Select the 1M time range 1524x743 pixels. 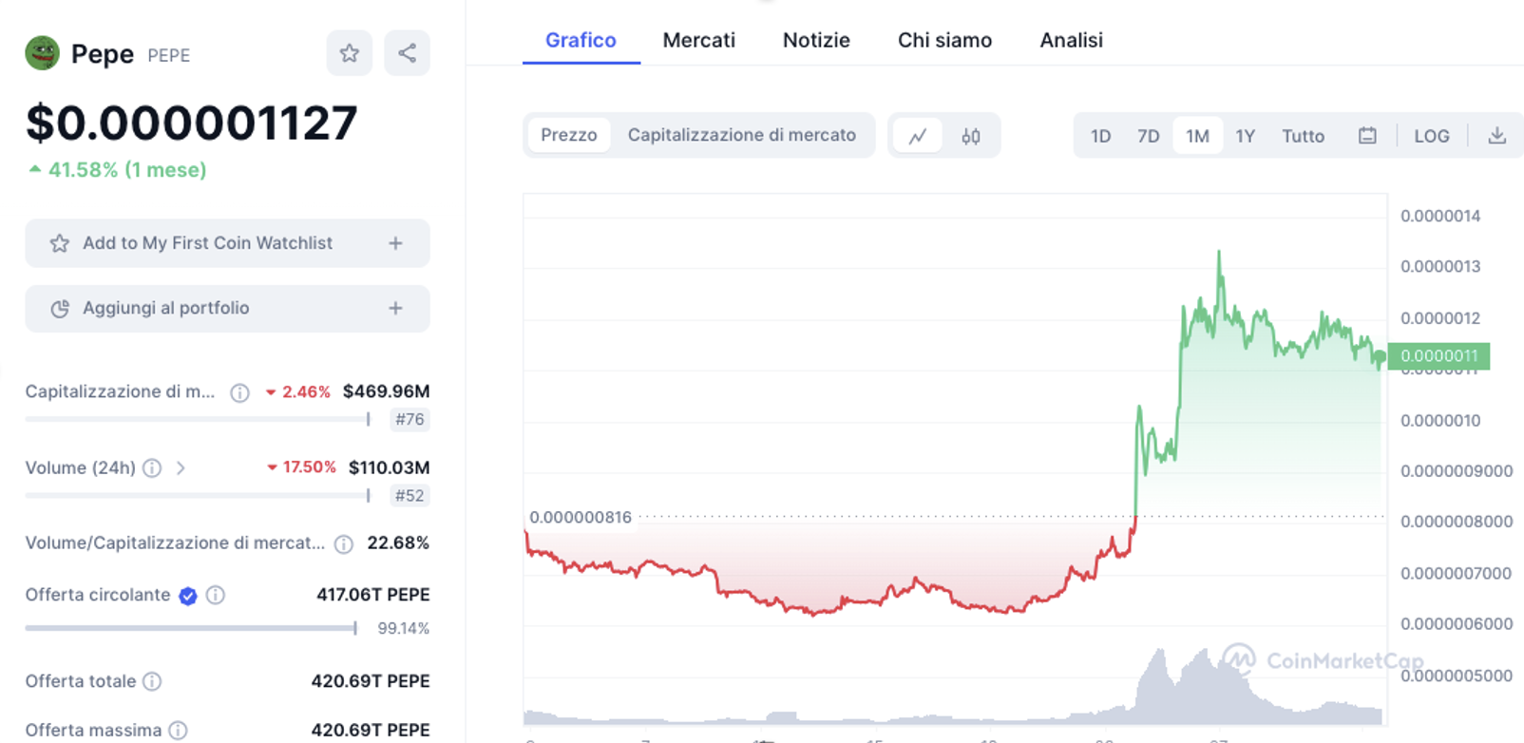[1198, 136]
